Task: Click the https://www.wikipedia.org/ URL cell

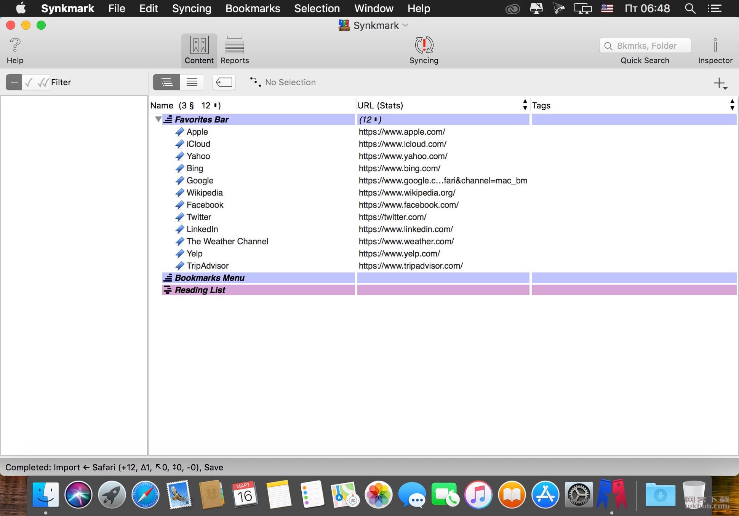Action: (407, 193)
